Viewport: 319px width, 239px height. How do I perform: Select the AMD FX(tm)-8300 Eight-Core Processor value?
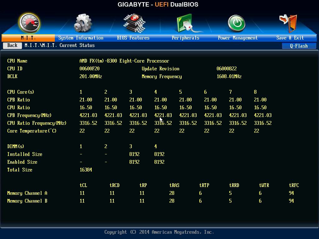[124, 61]
